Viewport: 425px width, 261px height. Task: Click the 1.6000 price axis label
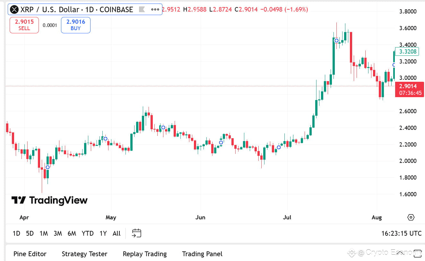(408, 194)
